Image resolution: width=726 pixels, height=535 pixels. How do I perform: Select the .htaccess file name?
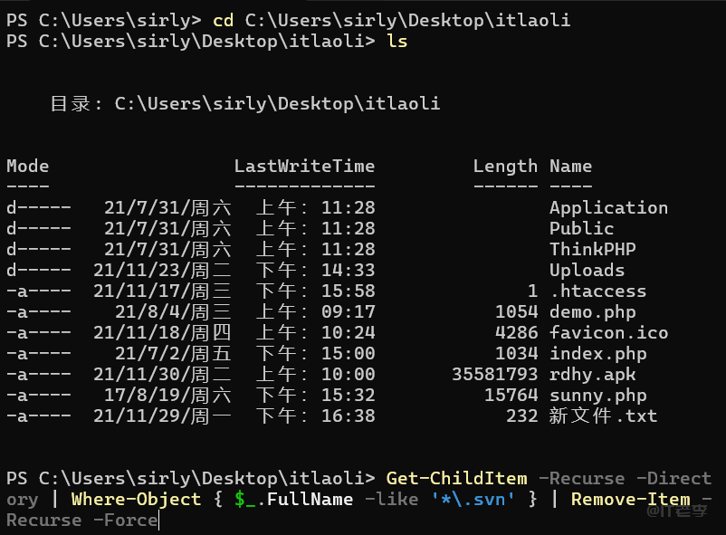coord(597,291)
